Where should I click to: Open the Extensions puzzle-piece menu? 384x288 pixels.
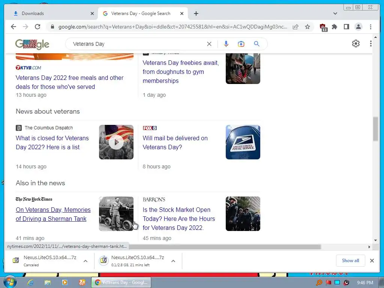pos(334,27)
